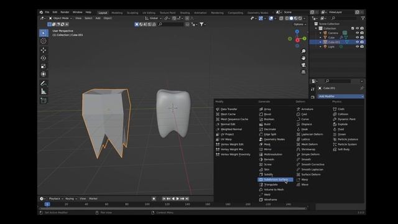
Task: Open the viewport Options dropdown
Action: click(x=300, y=24)
